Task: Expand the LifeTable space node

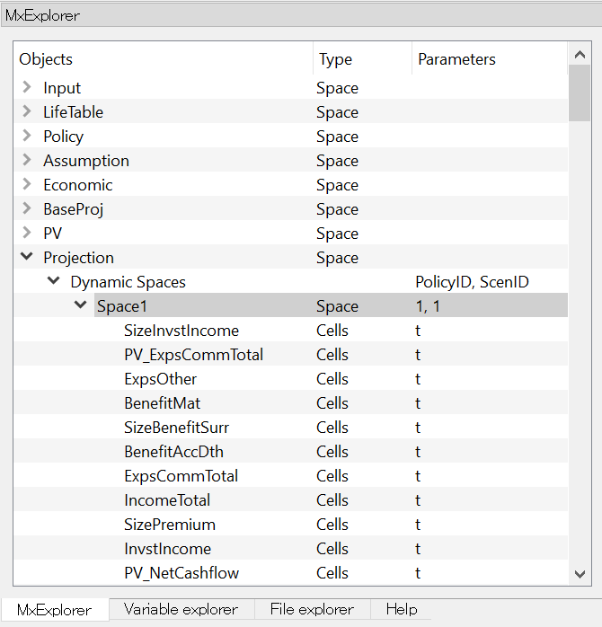Action: [27, 111]
